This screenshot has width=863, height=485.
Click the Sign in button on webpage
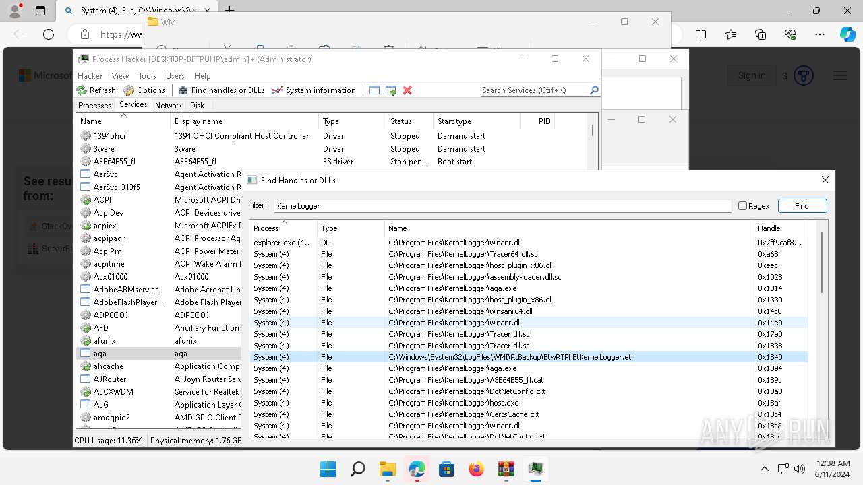[x=751, y=76]
